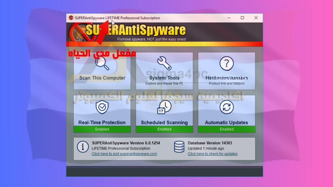The width and height of the screenshot is (333, 187).
Task: Click Product Info and Support subtitle
Action: (226, 84)
